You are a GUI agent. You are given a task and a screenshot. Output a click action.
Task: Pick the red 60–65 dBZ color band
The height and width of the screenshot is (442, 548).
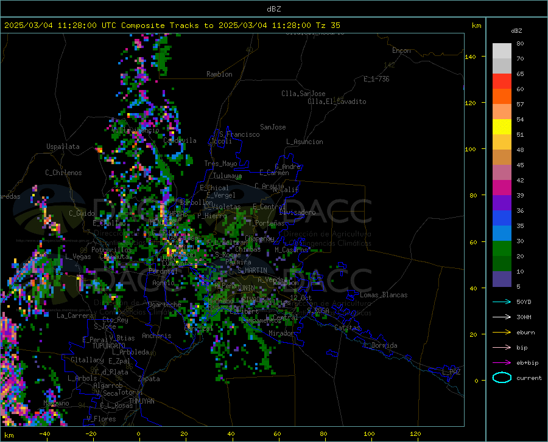[502, 81]
